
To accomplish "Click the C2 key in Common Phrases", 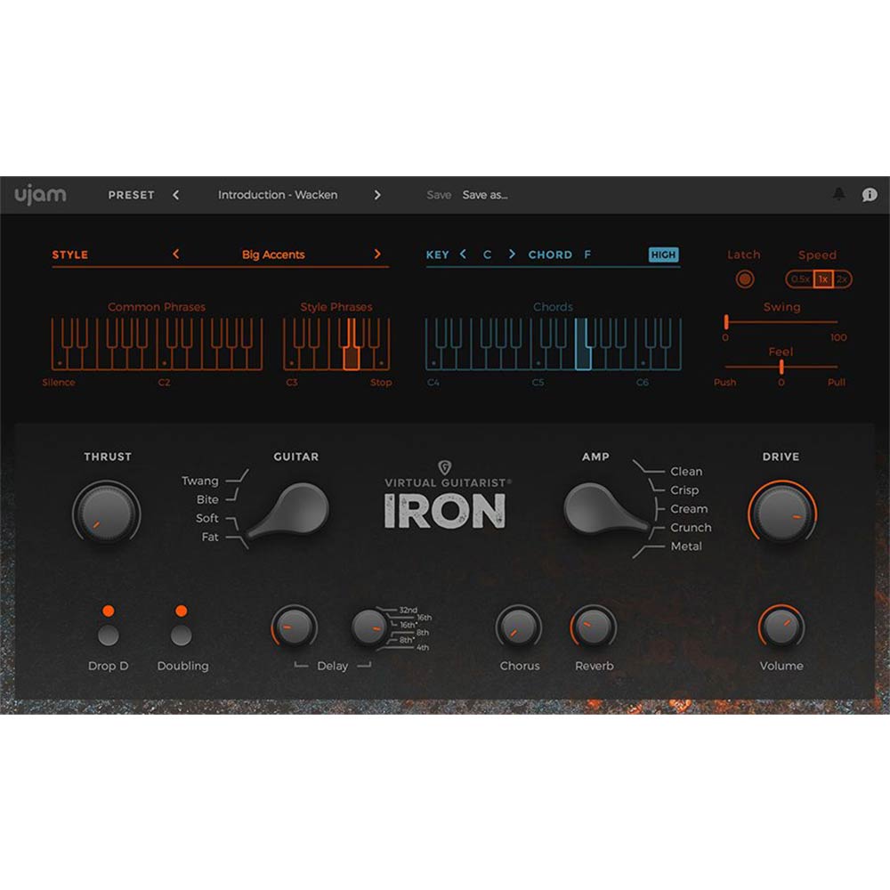I will [164, 357].
